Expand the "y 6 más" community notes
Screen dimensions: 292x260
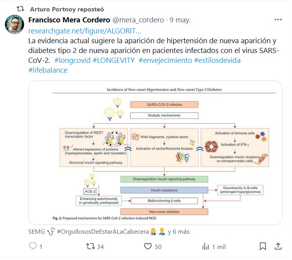tap(179, 232)
